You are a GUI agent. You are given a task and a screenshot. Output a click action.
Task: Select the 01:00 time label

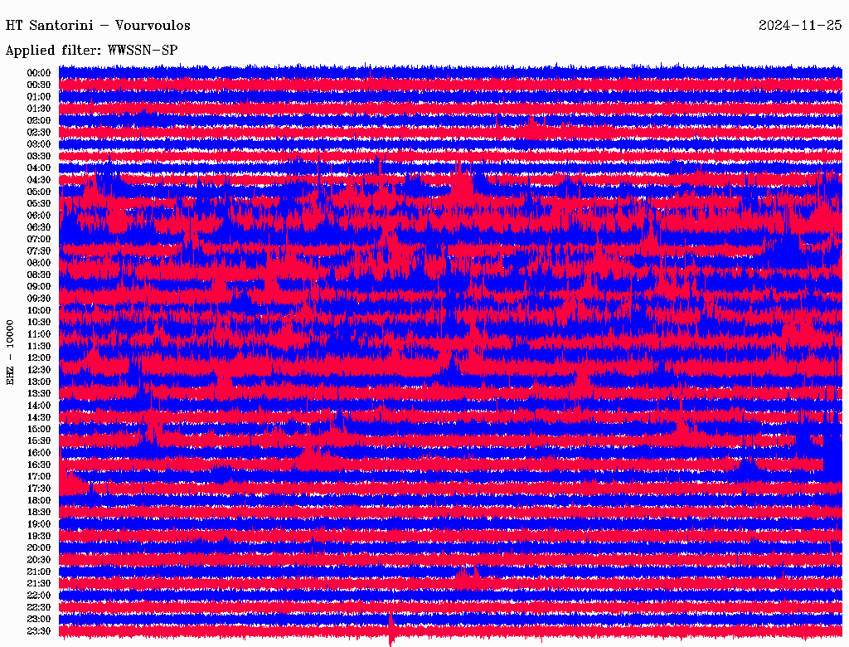coord(39,96)
